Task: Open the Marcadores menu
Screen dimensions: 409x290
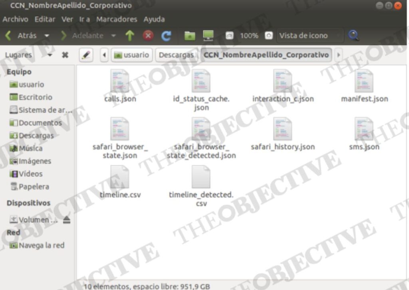Action: pos(117,19)
